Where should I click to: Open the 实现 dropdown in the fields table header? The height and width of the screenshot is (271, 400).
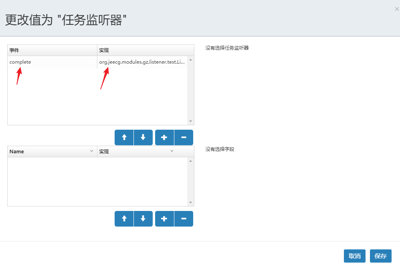click(x=172, y=151)
